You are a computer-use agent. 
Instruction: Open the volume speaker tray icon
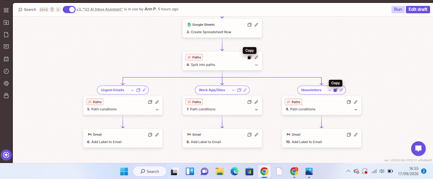(382, 171)
